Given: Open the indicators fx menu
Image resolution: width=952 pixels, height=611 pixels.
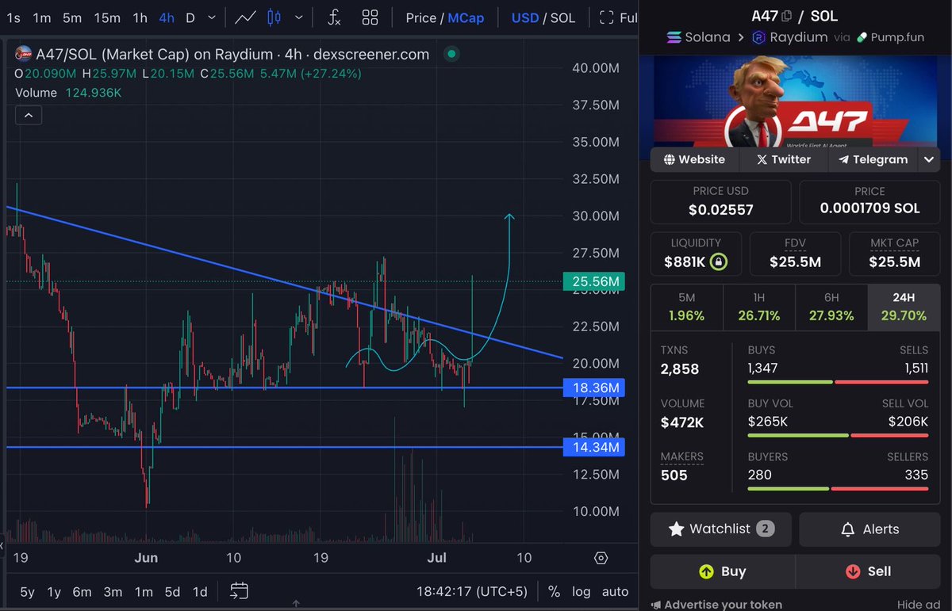Looking at the screenshot, I should 334,17.
